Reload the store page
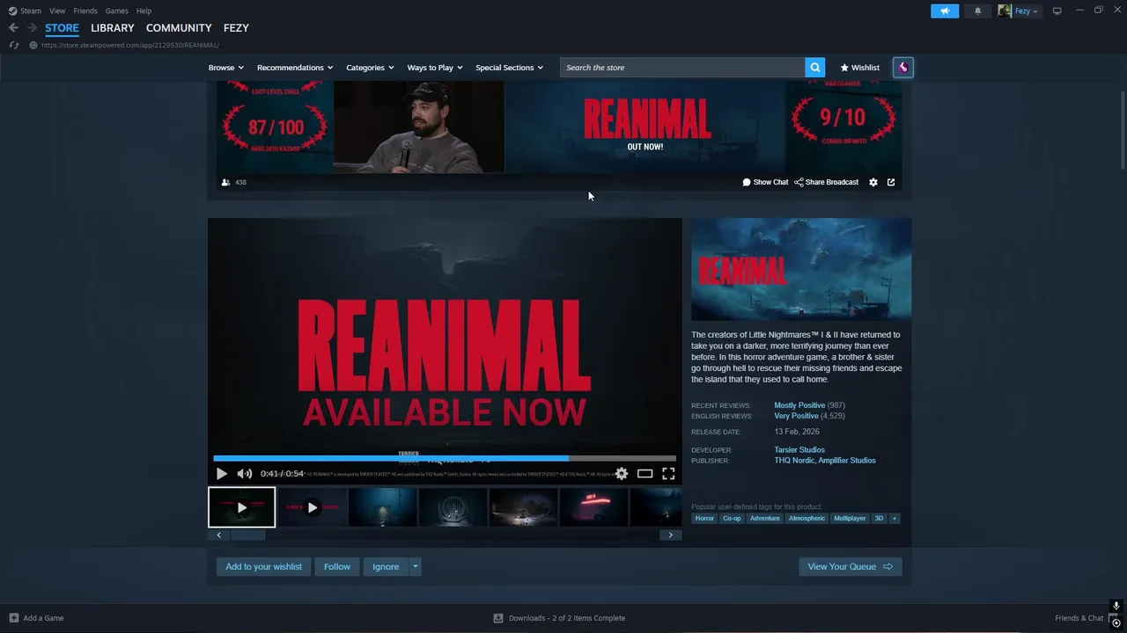The image size is (1127, 633). click(12, 45)
